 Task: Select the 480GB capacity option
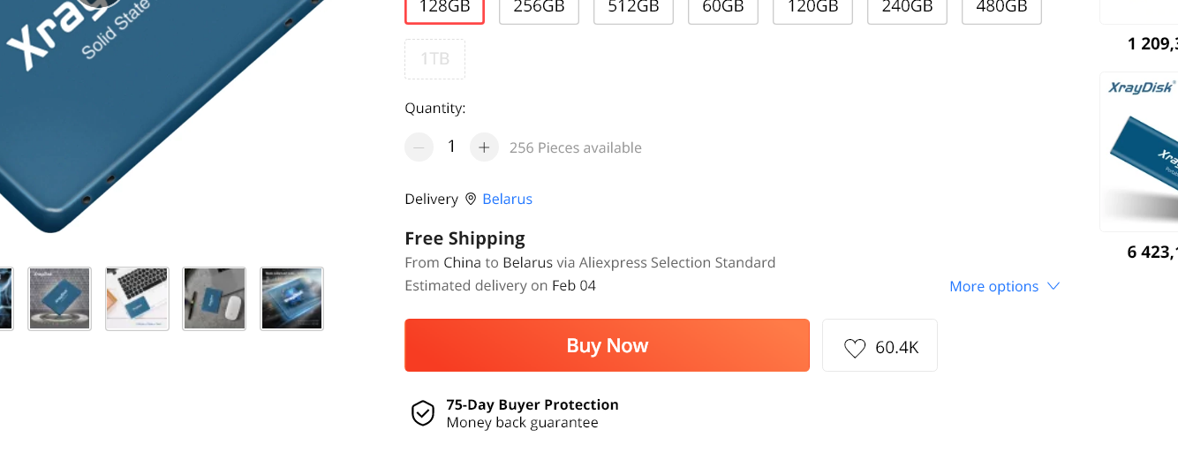pyautogui.click(x=1001, y=8)
